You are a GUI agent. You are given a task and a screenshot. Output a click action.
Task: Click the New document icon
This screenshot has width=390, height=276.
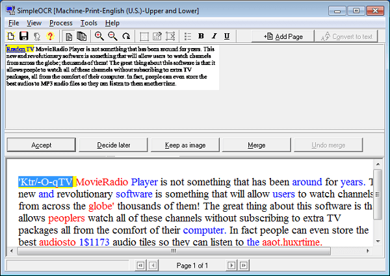[10, 36]
